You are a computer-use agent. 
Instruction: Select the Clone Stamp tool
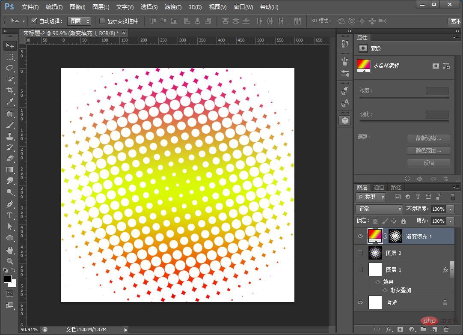point(10,136)
